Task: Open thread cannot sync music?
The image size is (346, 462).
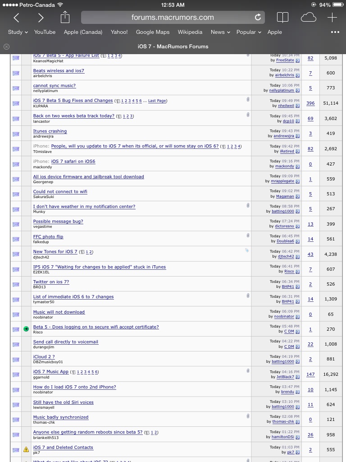Action: tap(55, 86)
